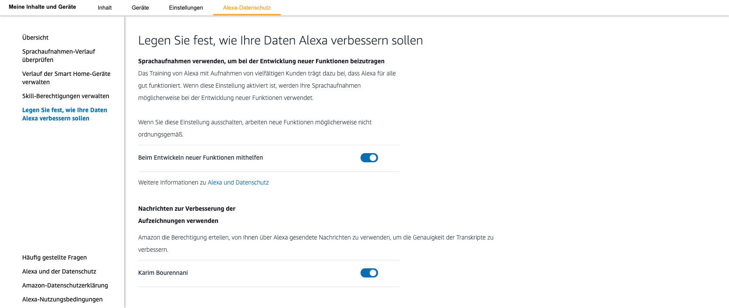Image resolution: width=729 pixels, height=308 pixels.
Task: Open the Amazon-Datenschutzerklärung link
Action: coord(65,285)
